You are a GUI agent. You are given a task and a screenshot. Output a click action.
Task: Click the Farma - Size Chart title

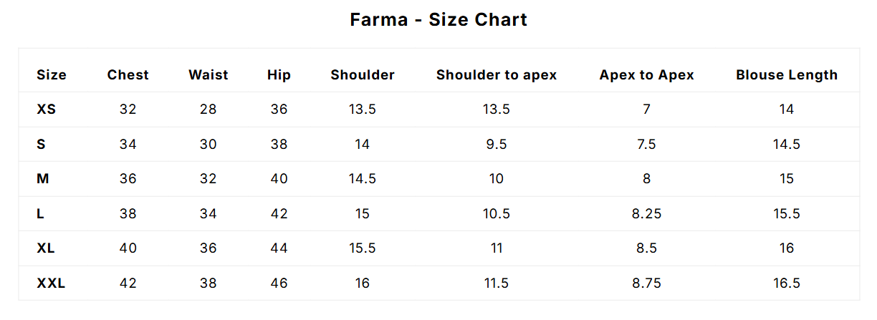[438, 19]
